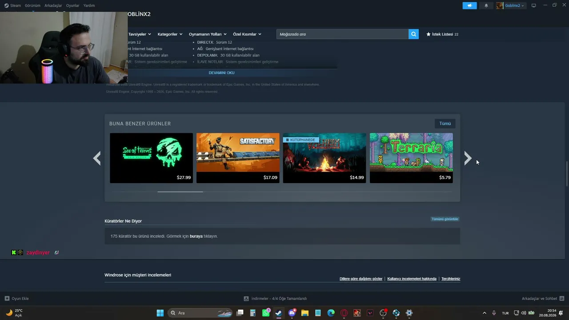Viewport: 569px width, 320px height.
Task: Click the downloads icon beside İndirmeler
Action: (246, 299)
